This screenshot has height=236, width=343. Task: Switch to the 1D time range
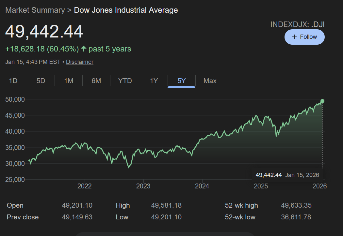[13, 81]
